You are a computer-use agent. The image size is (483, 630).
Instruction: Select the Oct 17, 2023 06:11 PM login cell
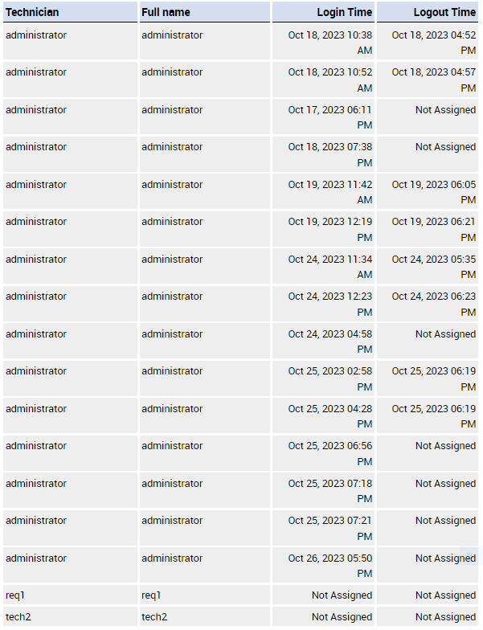point(330,117)
